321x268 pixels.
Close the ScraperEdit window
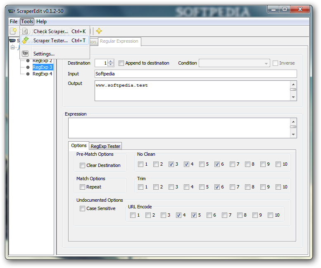click(x=300, y=10)
